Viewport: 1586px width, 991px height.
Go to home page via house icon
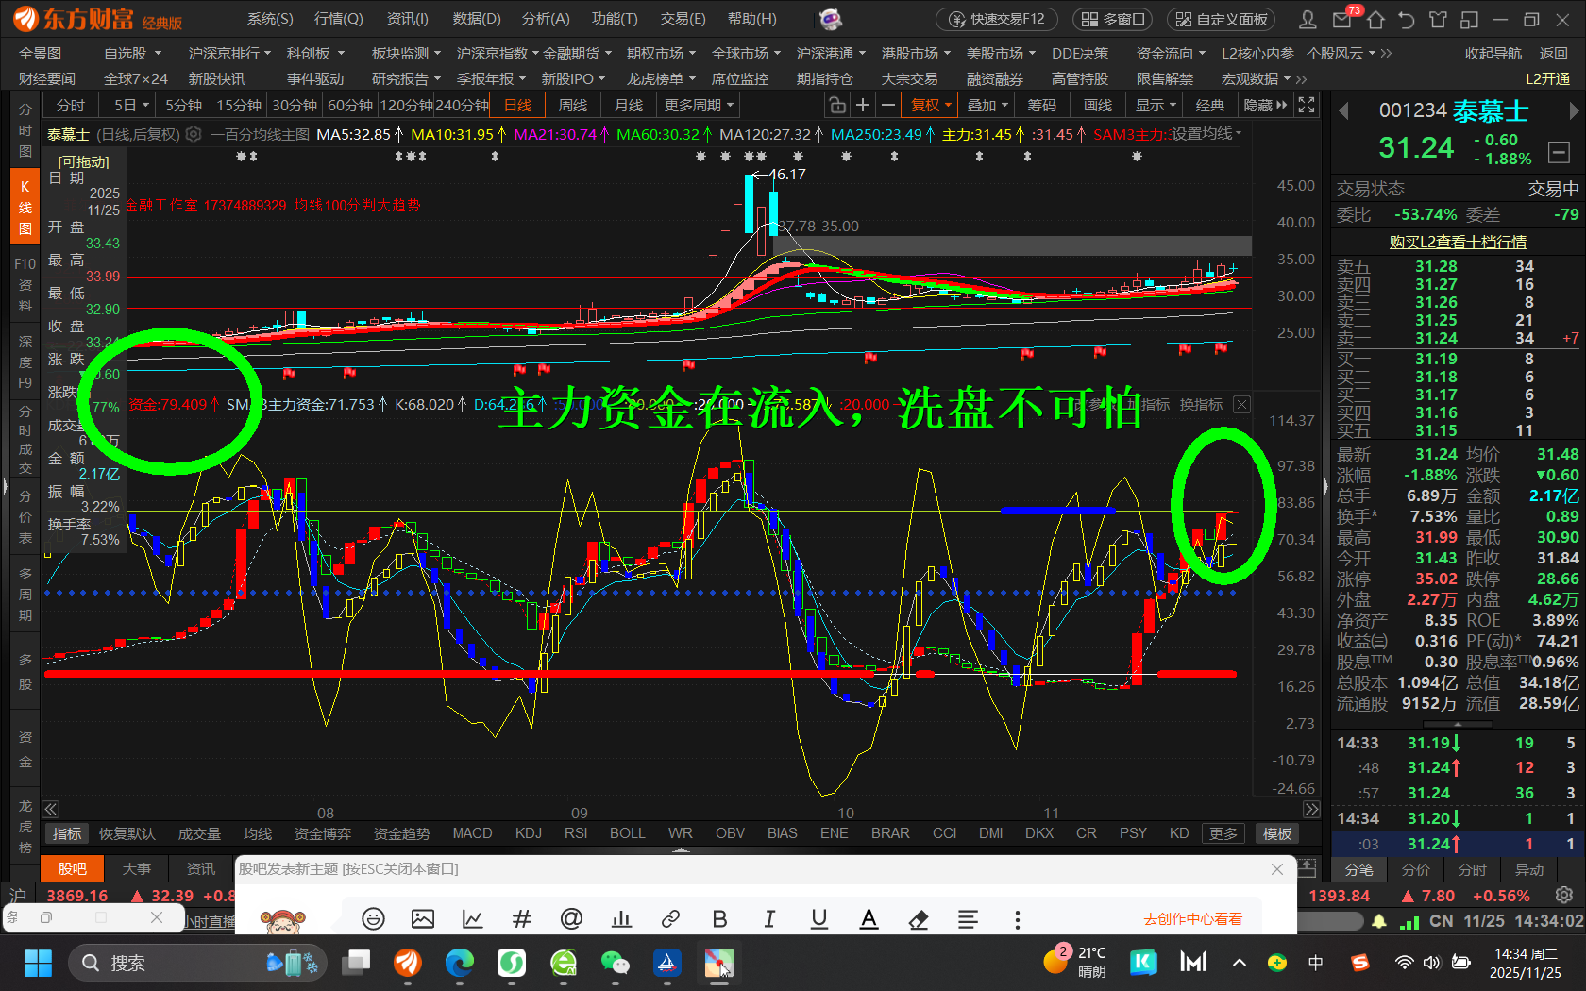[x=1375, y=19]
